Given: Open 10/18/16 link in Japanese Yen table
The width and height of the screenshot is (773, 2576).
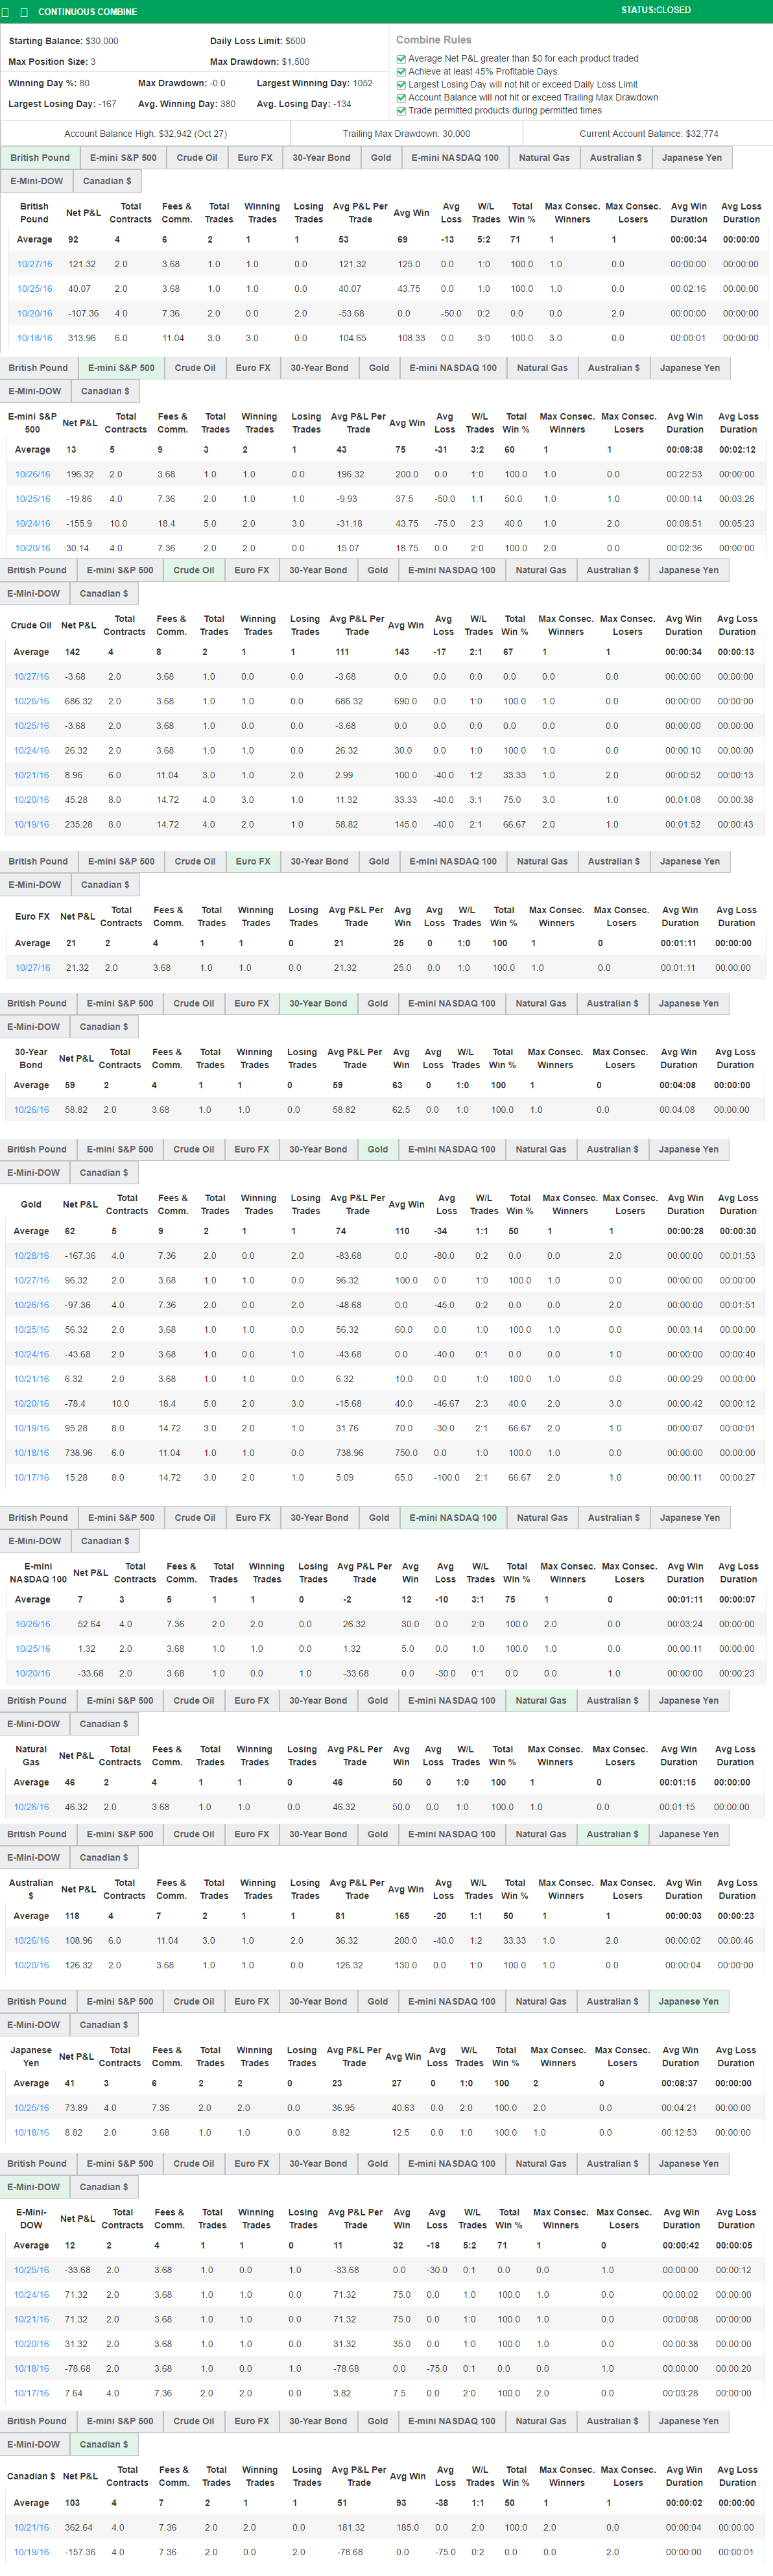Looking at the screenshot, I should point(31,2132).
